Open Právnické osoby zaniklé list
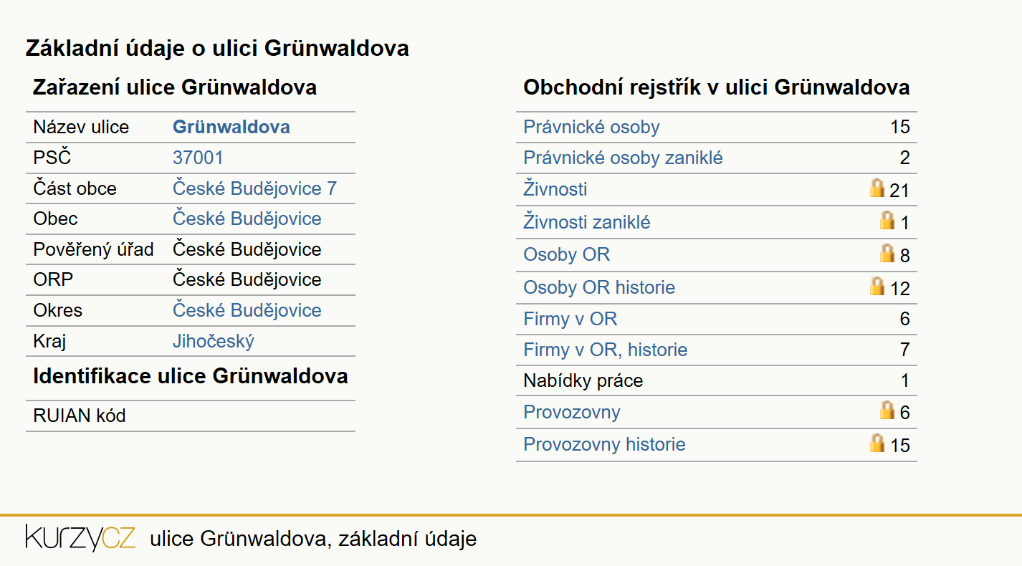Screen dimensions: 1022x566 (623, 158)
